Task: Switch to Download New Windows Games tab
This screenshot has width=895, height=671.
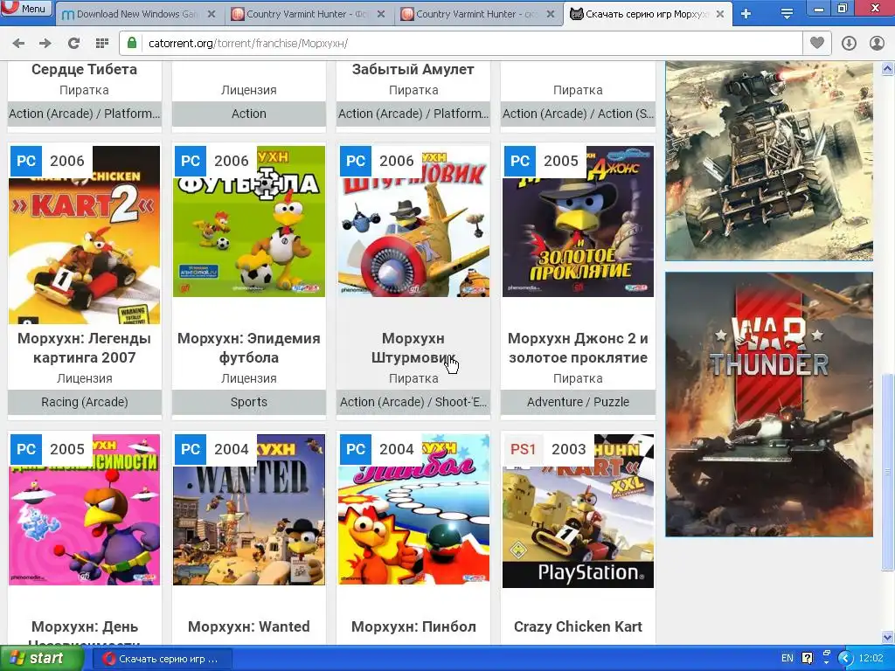Action: 137,14
